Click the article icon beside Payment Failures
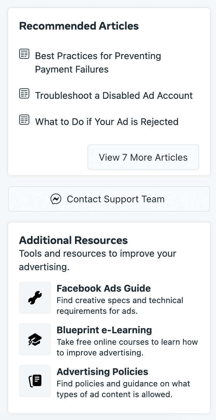The height and width of the screenshot is (420, 216). coord(24,54)
